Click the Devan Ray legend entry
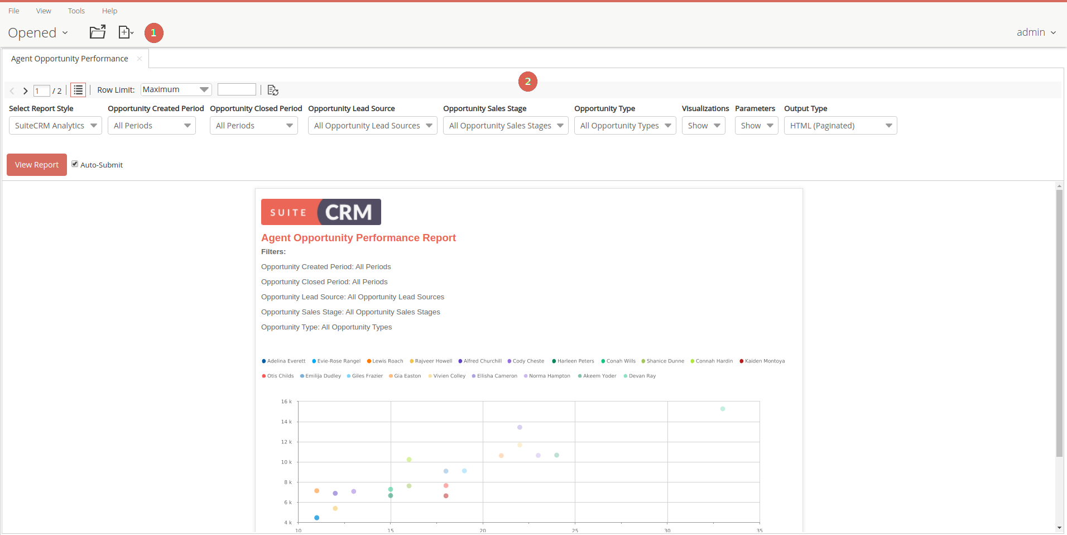Screen dimensions: 1067x535 point(642,376)
